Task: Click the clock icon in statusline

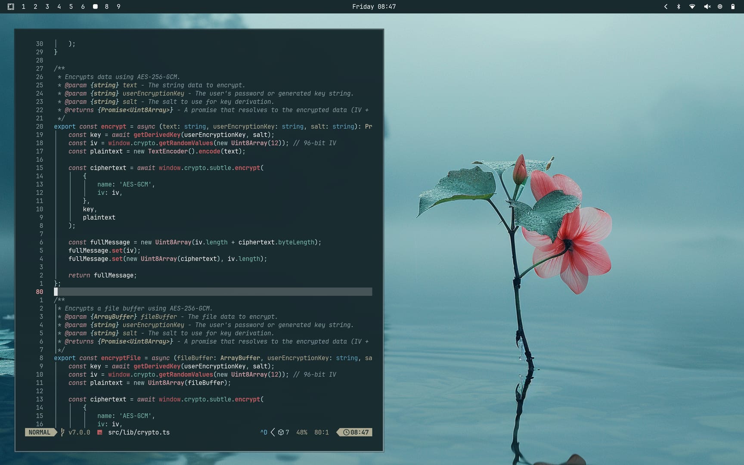Action: click(346, 432)
